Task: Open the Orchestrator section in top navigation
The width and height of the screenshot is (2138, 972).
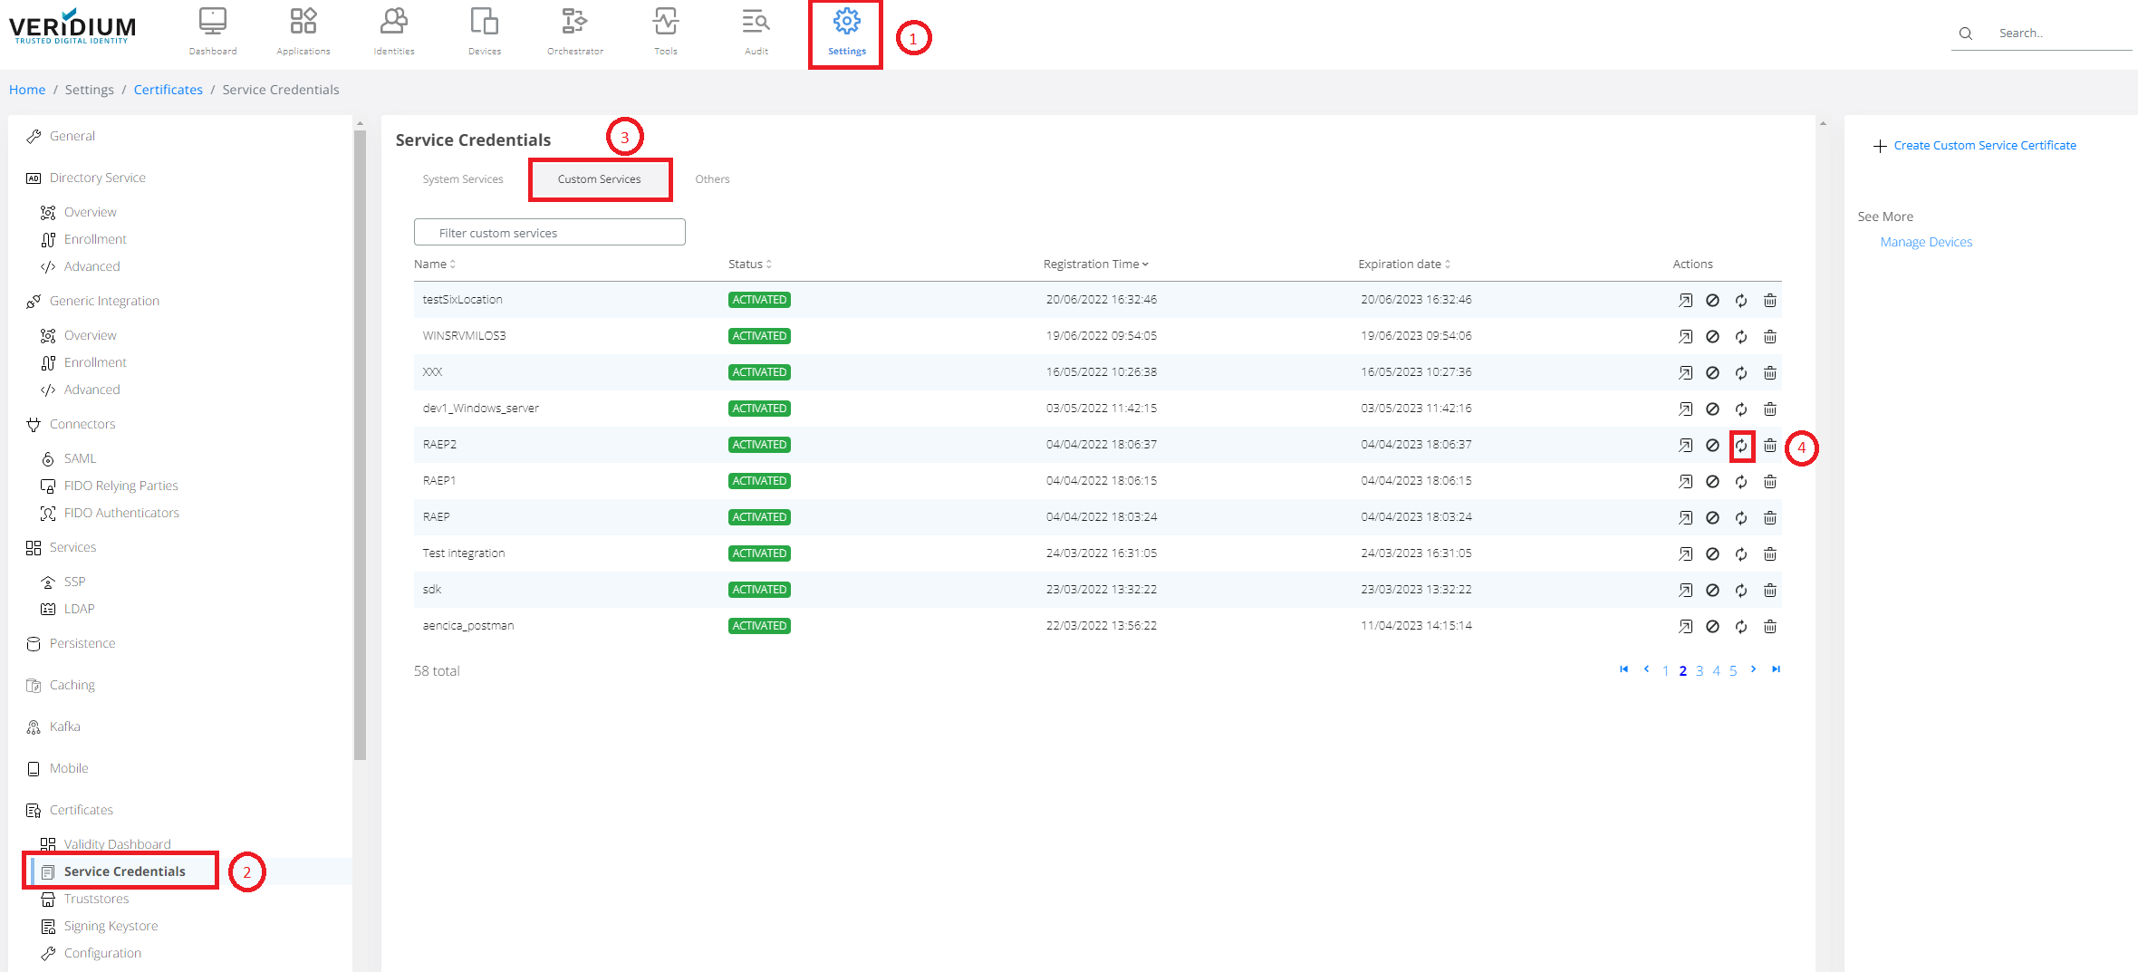Action: point(574,32)
